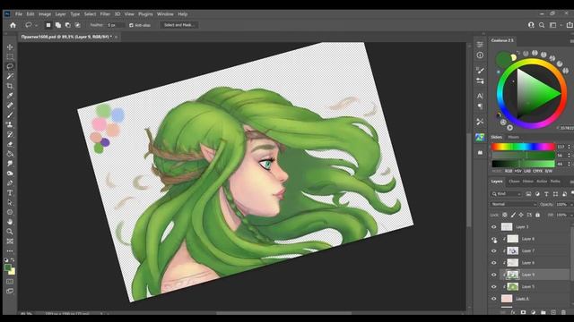Select the Crop tool
The height and width of the screenshot is (322, 574).
[10, 86]
